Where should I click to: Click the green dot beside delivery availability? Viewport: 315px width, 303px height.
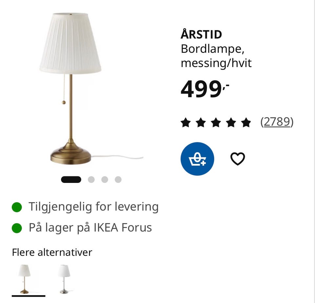tap(17, 207)
